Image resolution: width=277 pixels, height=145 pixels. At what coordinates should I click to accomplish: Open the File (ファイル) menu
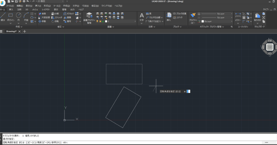click(10, 6)
